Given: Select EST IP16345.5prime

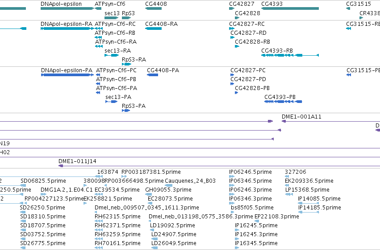Looking at the screenshot, I should 256,243.
